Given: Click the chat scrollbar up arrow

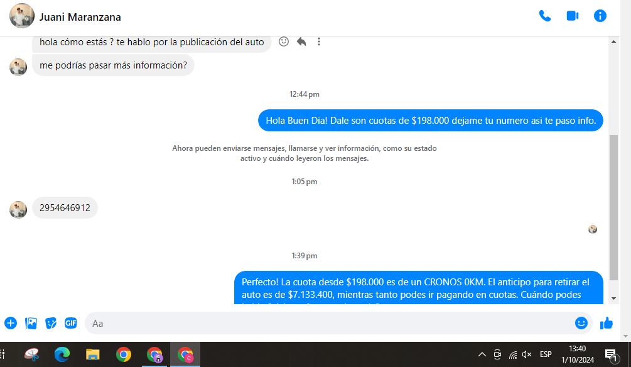Looking at the screenshot, I should (x=613, y=41).
